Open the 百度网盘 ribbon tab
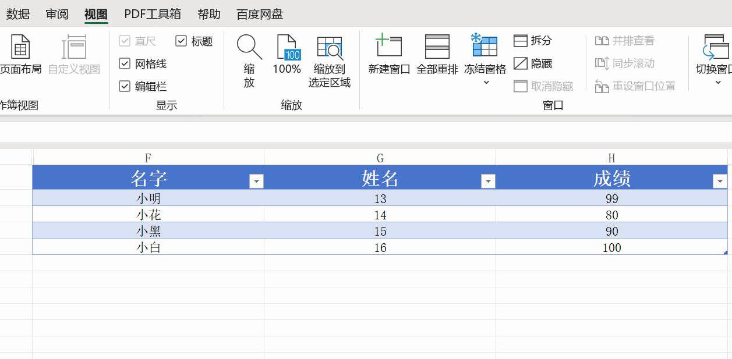 pyautogui.click(x=260, y=14)
